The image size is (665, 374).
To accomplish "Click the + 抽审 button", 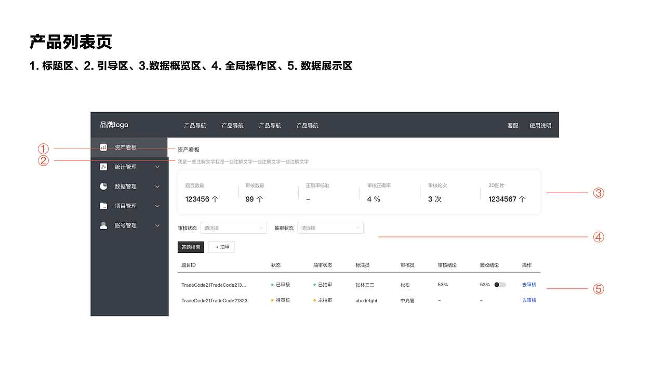I will coord(221,247).
